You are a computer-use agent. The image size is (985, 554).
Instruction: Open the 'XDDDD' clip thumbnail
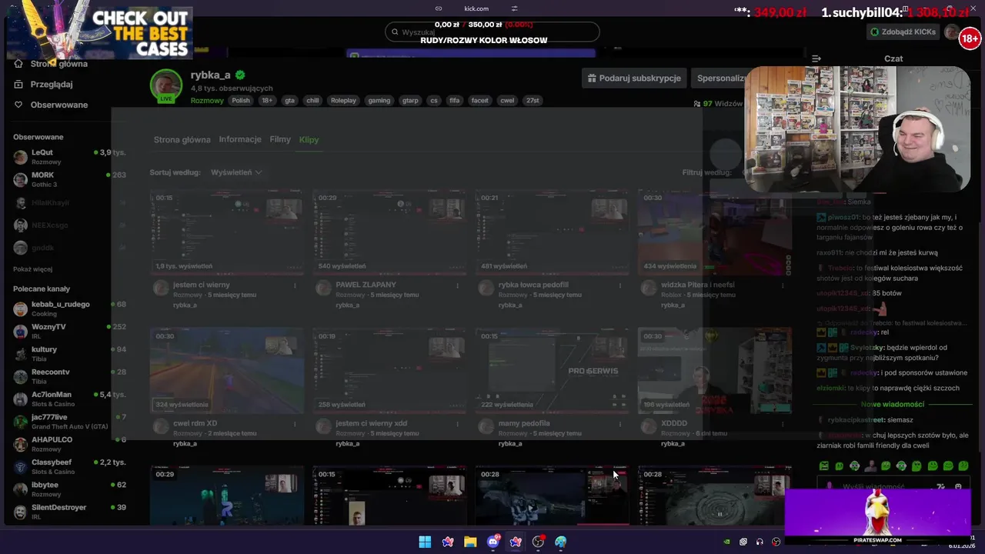(x=714, y=371)
